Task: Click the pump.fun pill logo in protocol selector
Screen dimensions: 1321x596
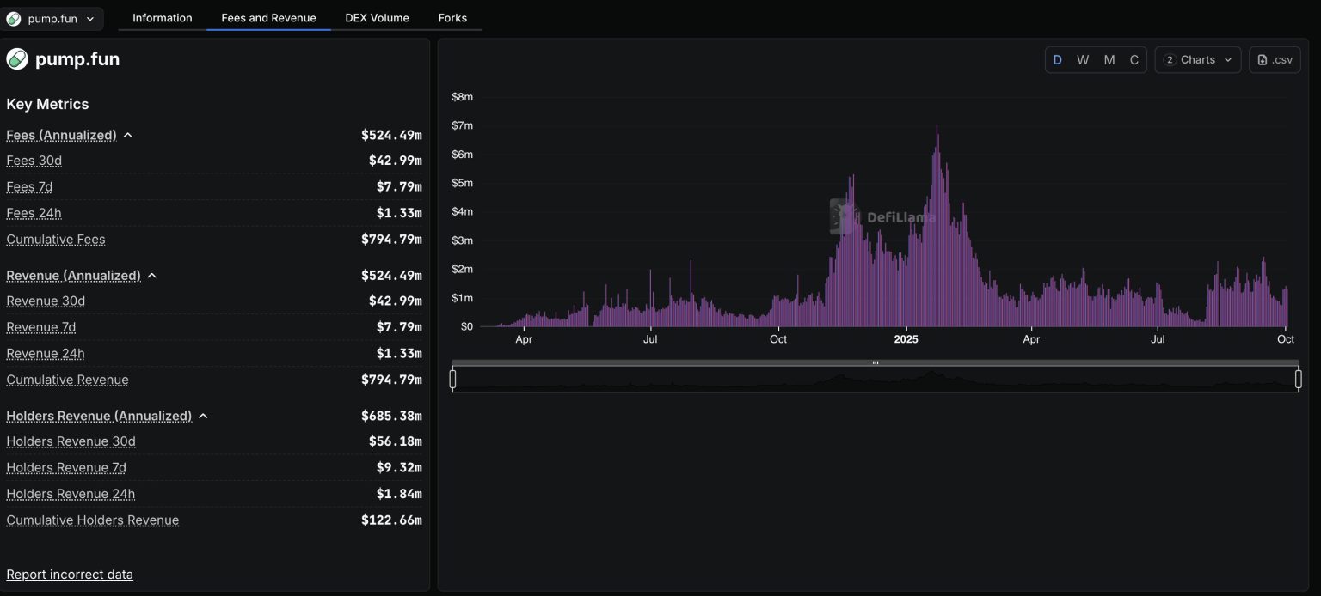Action: [14, 19]
